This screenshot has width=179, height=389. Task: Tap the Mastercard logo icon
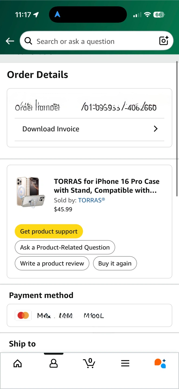23,315
